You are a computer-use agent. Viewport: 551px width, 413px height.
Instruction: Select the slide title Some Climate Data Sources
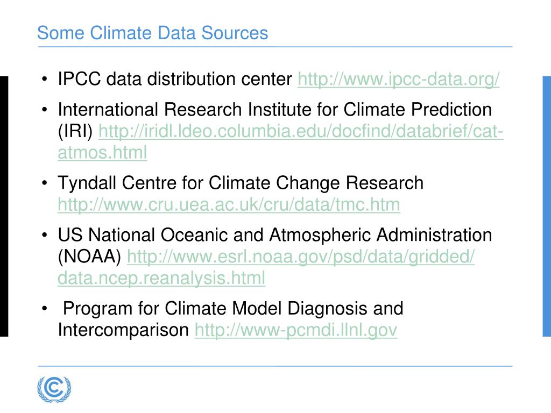coord(152,33)
